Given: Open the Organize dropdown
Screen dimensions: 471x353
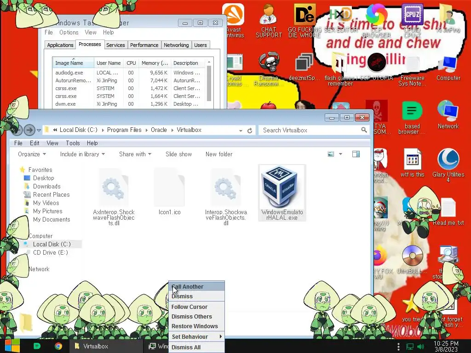Looking at the screenshot, I should click(32, 154).
